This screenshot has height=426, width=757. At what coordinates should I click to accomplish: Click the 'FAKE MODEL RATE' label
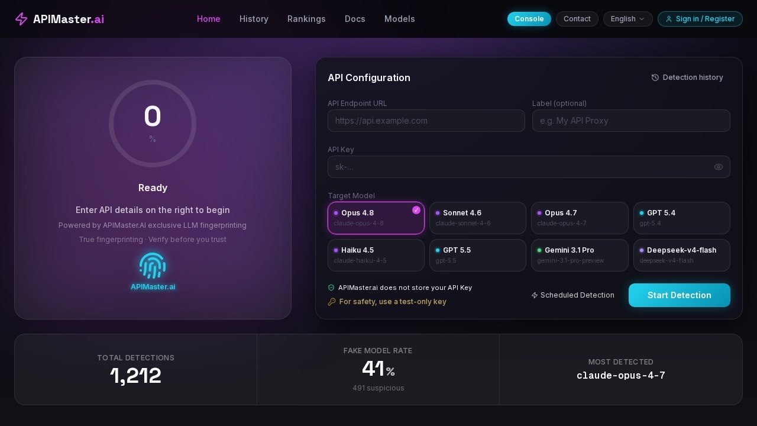pyautogui.click(x=378, y=351)
